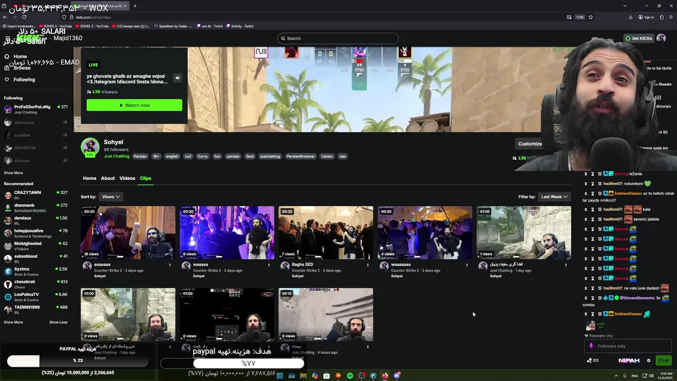
Task: Open channel points icon below chat
Action: tap(592, 360)
